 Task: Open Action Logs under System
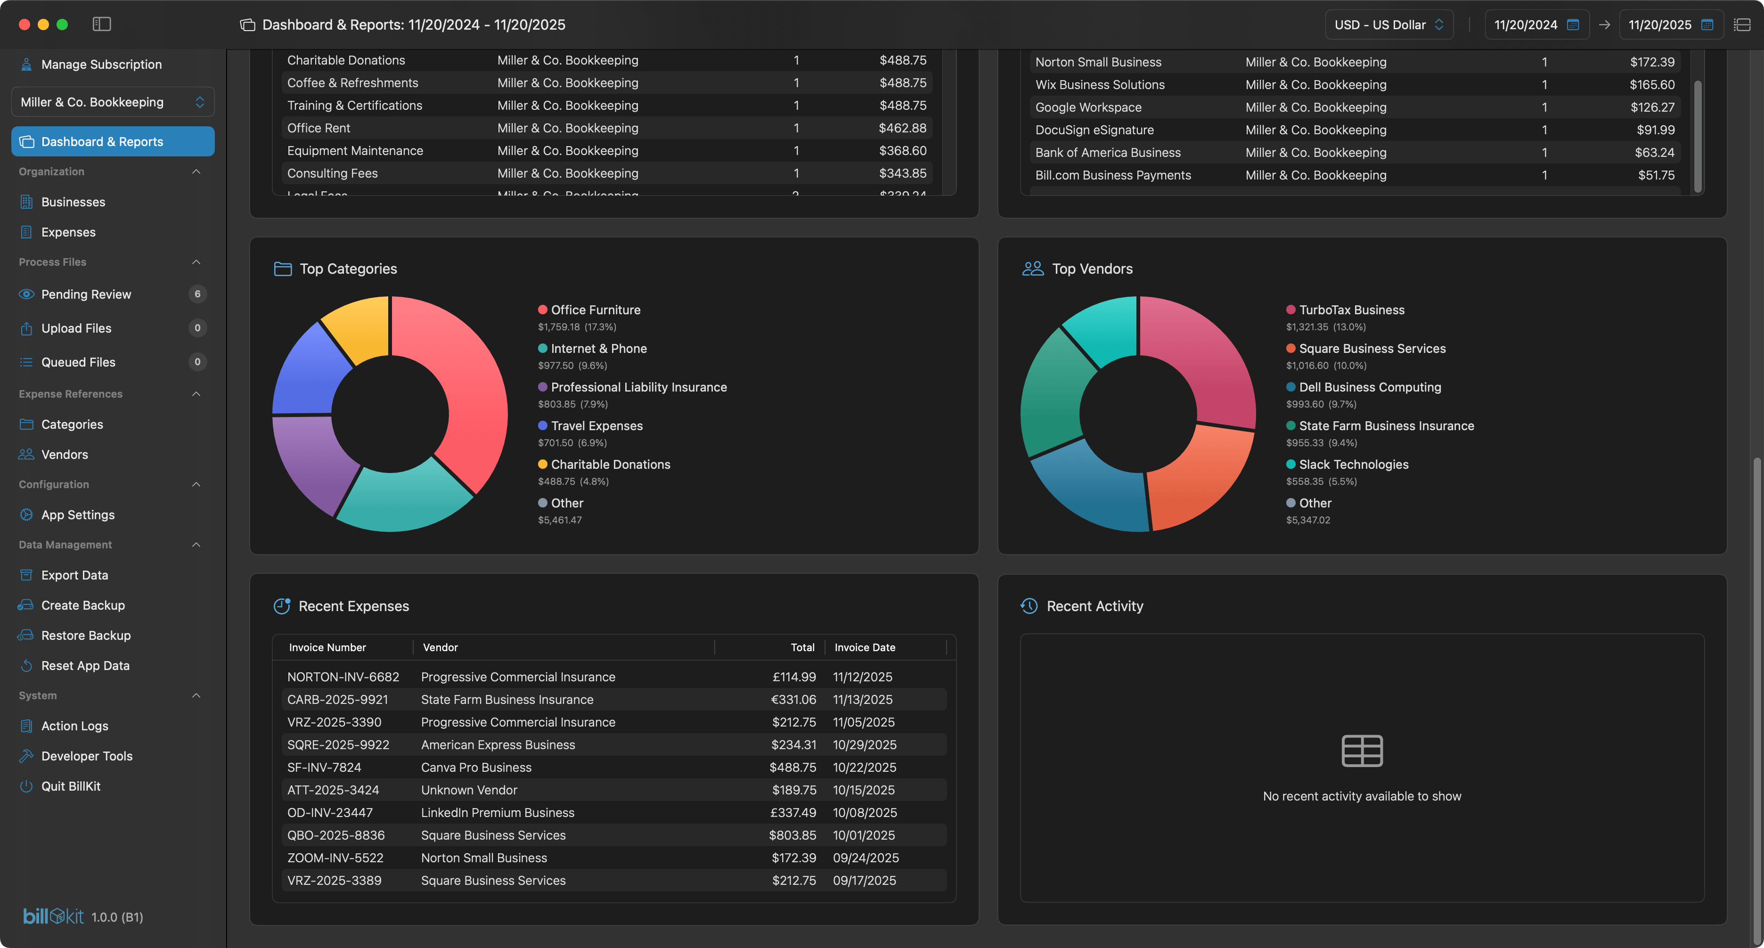[74, 726]
